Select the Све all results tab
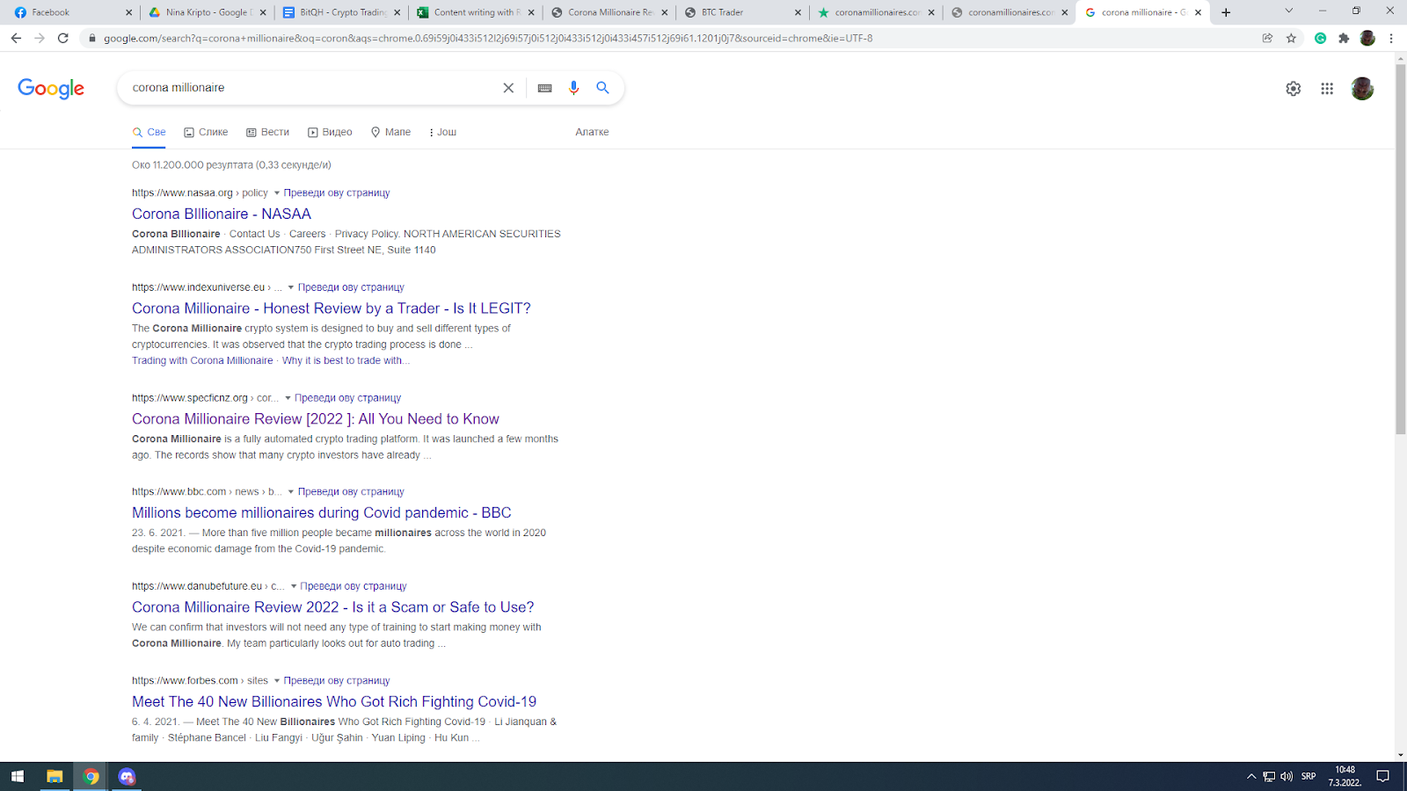Screen dimensions: 1407x791 click(x=149, y=132)
